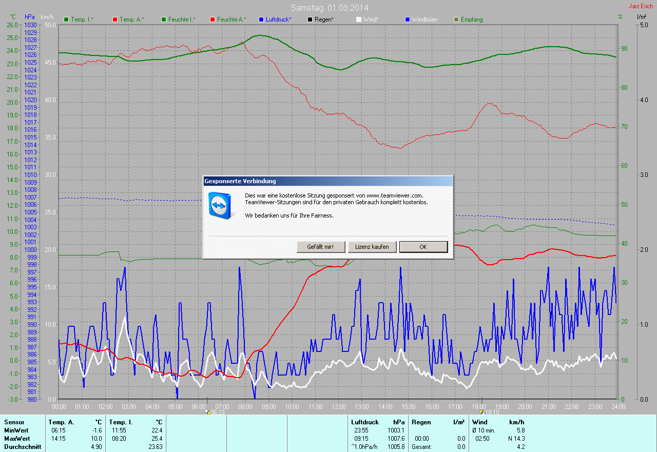Click the green Temp. I. legend swatch
Viewport: 657px width, 452px height.
[x=66, y=19]
